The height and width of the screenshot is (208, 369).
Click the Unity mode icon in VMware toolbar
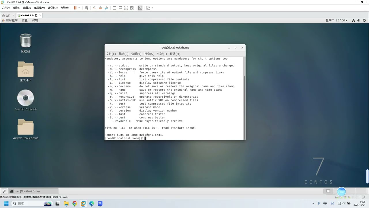coord(132,8)
